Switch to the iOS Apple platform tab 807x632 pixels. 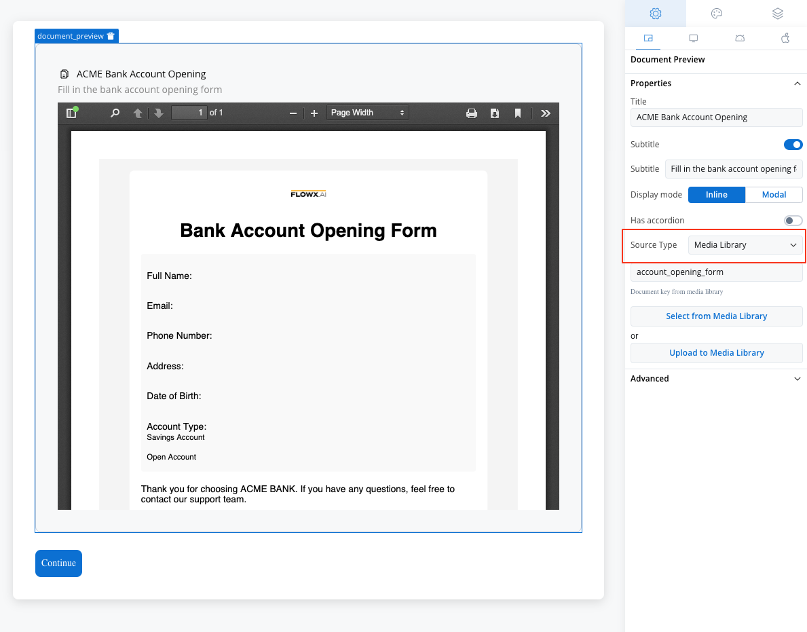785,38
